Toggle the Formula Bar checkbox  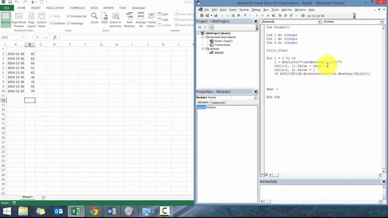tap(69, 16)
